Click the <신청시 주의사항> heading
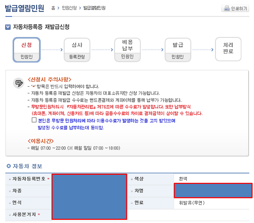This screenshot has width=254, height=223. coord(50,79)
